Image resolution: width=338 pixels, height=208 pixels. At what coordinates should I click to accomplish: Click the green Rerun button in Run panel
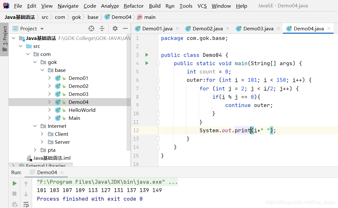tap(14, 183)
